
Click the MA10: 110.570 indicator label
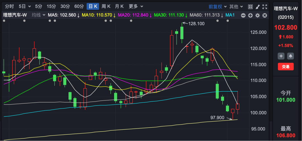pos(99,15)
